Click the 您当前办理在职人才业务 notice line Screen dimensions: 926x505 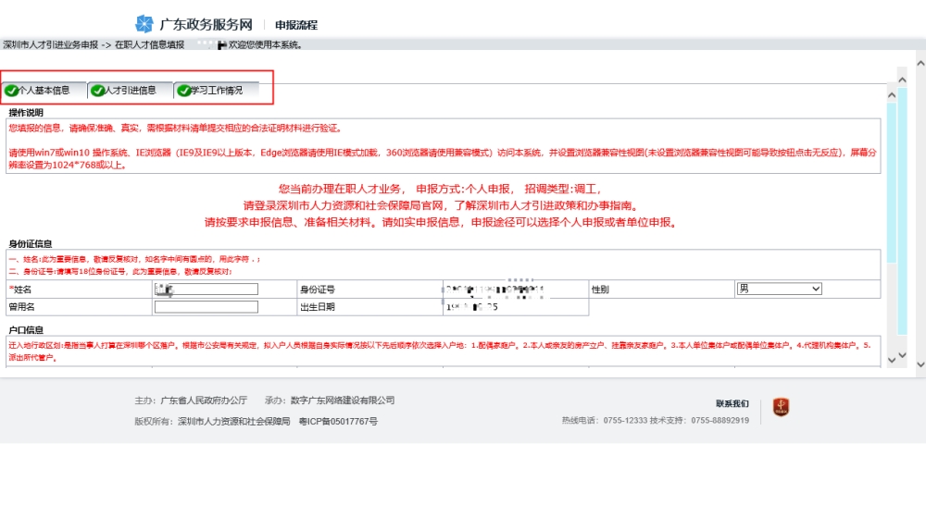(441, 190)
